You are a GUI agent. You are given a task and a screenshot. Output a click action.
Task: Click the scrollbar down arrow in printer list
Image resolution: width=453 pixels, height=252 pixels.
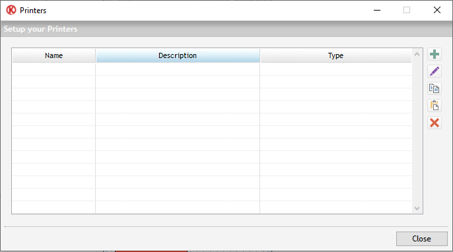417,208
